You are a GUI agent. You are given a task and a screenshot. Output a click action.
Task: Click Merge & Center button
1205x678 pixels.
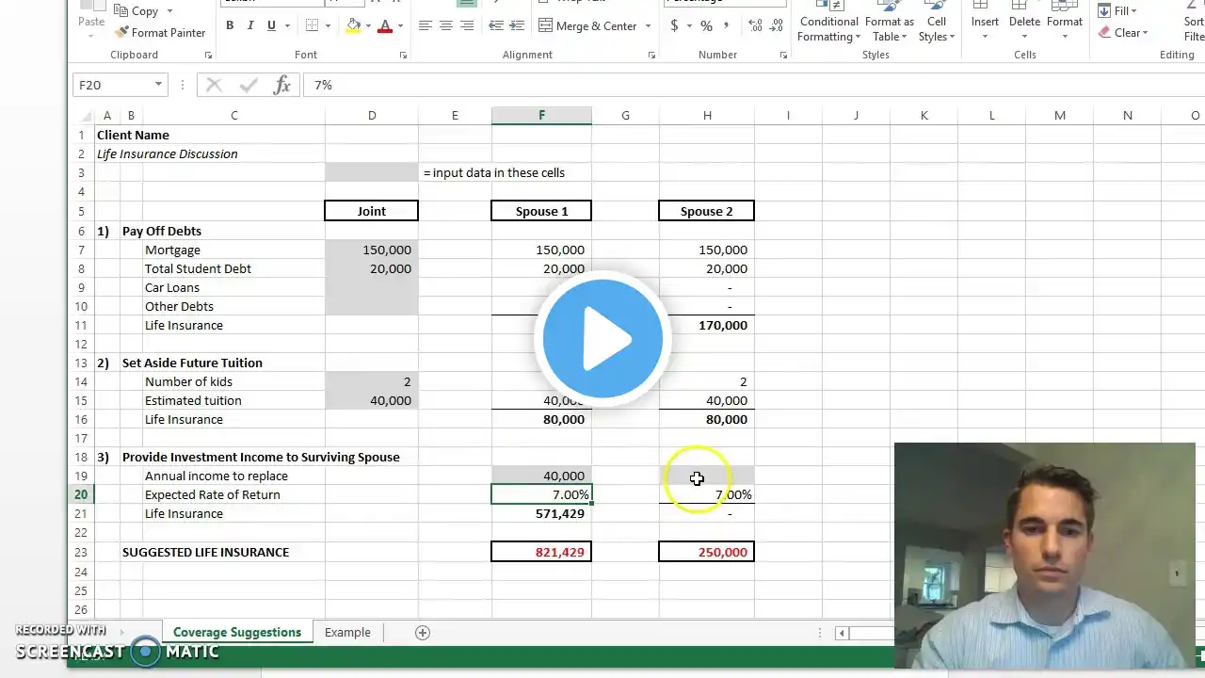pos(587,26)
